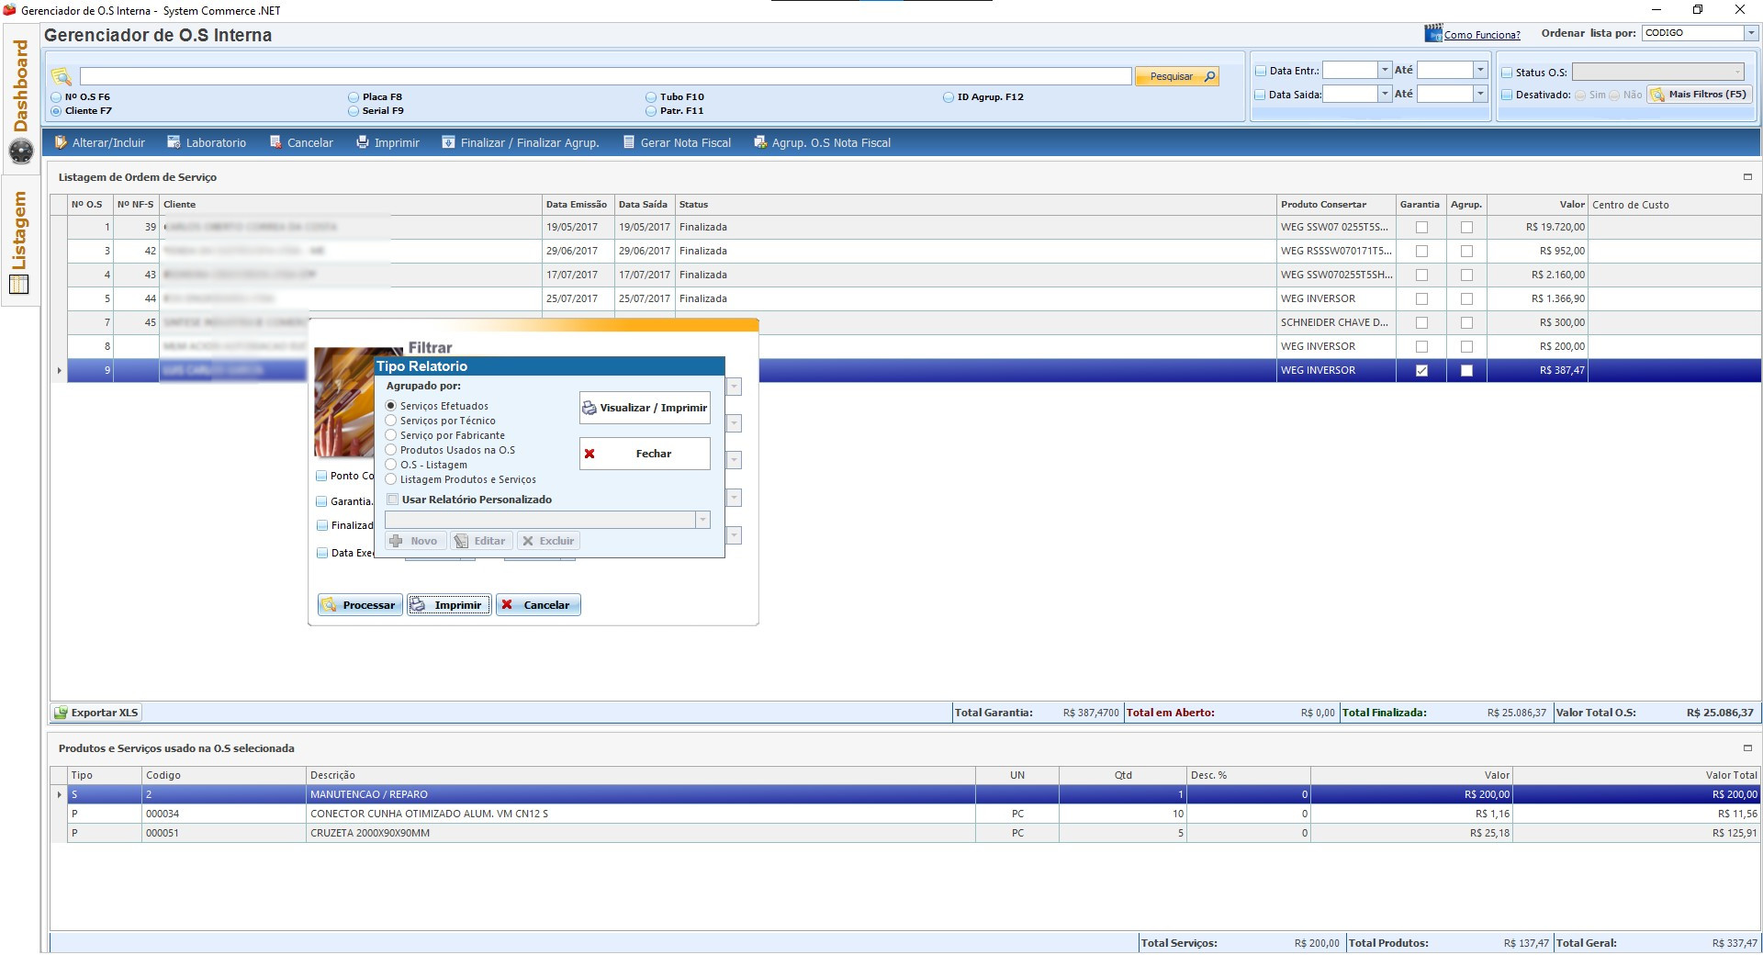Select the Serviços por Técnico radio option
Image resolution: width=1763 pixels, height=955 pixels.
point(391,421)
